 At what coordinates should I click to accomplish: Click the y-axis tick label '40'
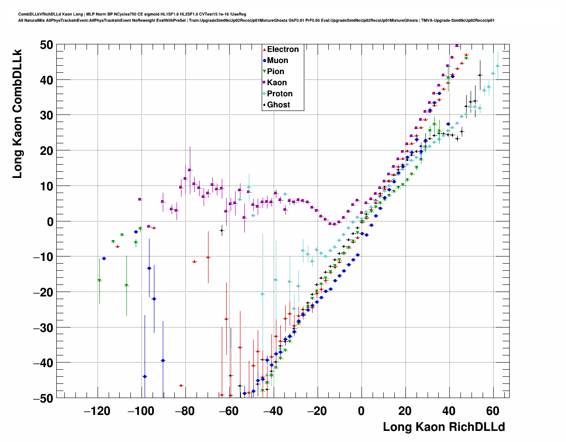point(46,80)
